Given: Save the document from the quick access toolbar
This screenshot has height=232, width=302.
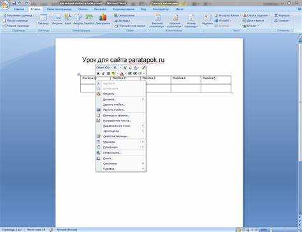Looking at the screenshot, I should (14, 3).
